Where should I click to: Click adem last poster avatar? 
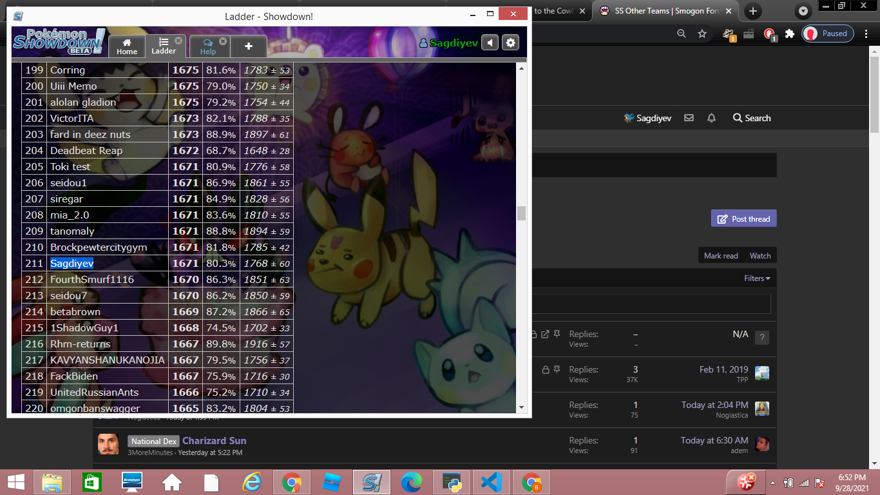point(762,444)
